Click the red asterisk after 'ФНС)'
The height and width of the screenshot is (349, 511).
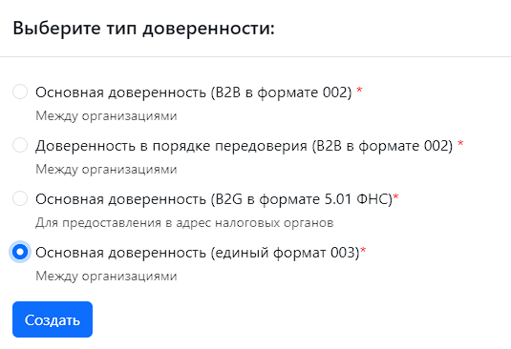[x=396, y=196]
